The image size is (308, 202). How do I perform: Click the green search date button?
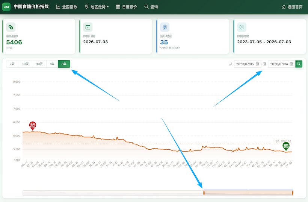click(299, 64)
